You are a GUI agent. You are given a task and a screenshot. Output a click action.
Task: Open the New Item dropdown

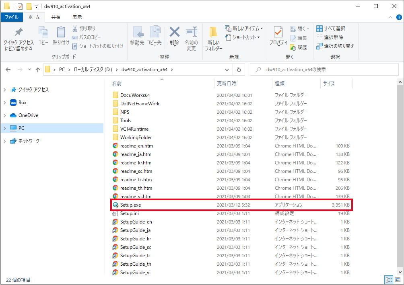(x=244, y=28)
